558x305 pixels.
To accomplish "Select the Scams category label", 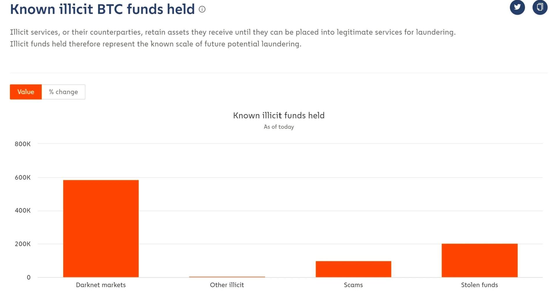I will [x=353, y=285].
